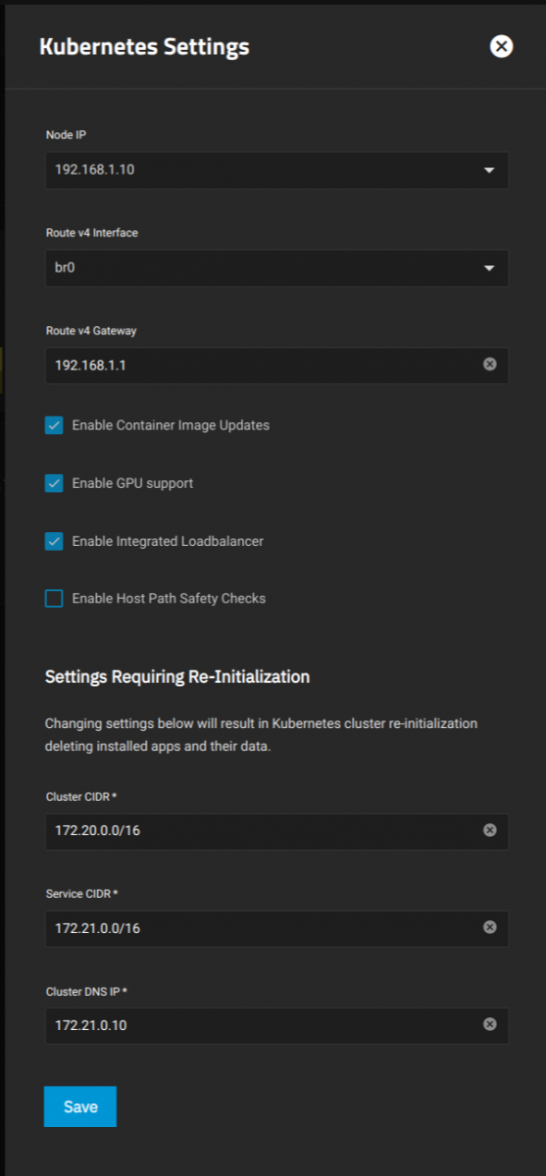Disable Container Image Updates checkbox
Screen dimensions: 546x1176
point(54,425)
